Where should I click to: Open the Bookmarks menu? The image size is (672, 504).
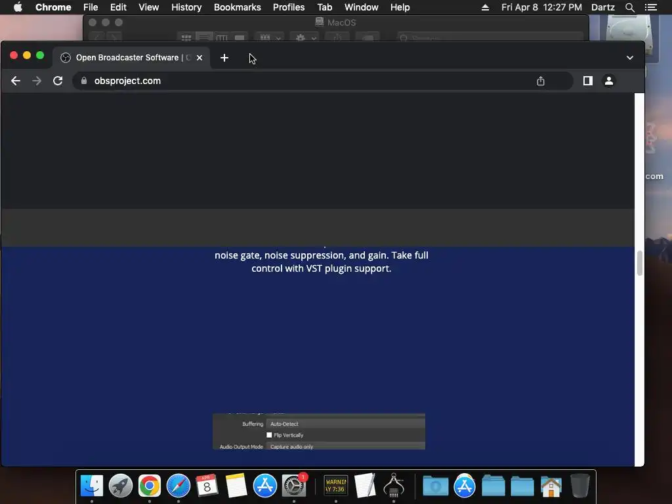click(238, 7)
